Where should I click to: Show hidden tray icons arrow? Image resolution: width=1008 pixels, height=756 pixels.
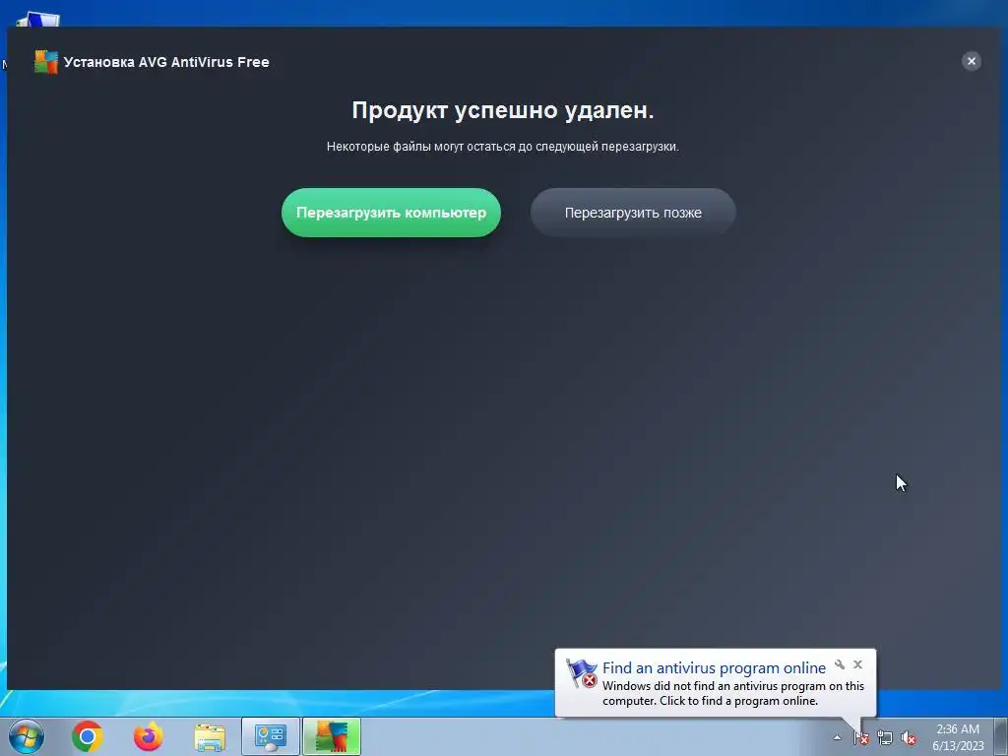click(837, 737)
